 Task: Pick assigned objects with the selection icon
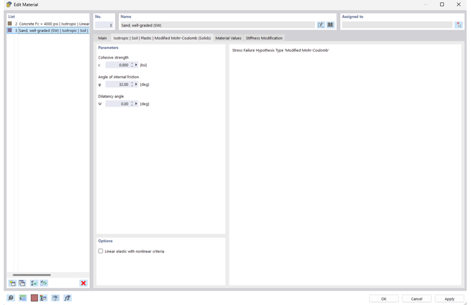tap(459, 25)
